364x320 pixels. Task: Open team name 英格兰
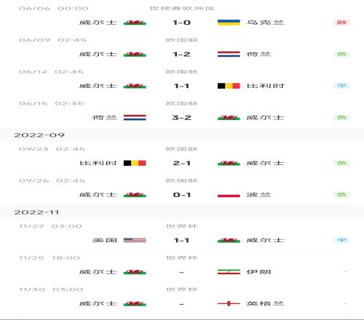(265, 303)
